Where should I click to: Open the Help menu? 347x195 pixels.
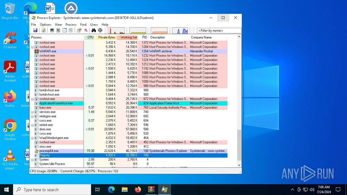(x=105, y=24)
